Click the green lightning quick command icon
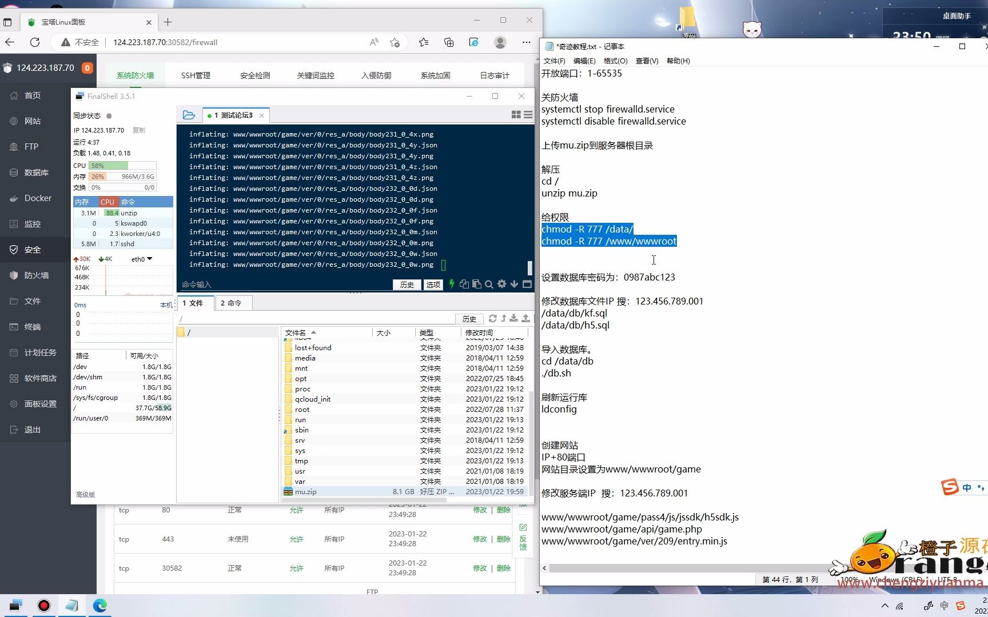 coord(452,284)
